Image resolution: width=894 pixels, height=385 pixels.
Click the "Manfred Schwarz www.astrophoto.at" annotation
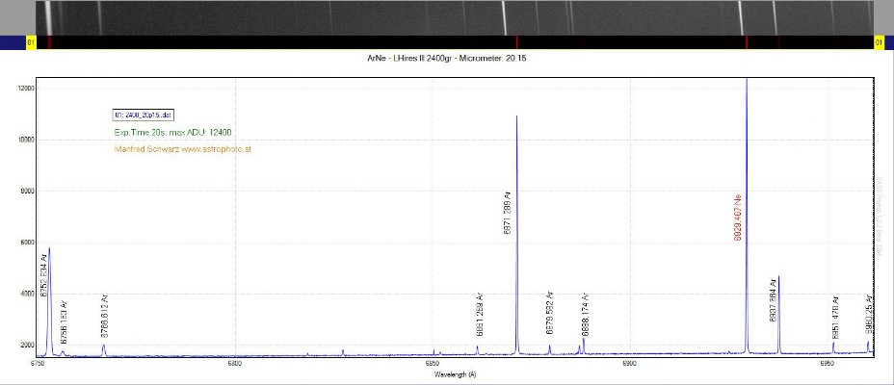183,149
